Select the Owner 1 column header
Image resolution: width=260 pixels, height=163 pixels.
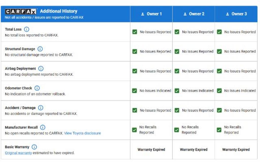pos(151,14)
